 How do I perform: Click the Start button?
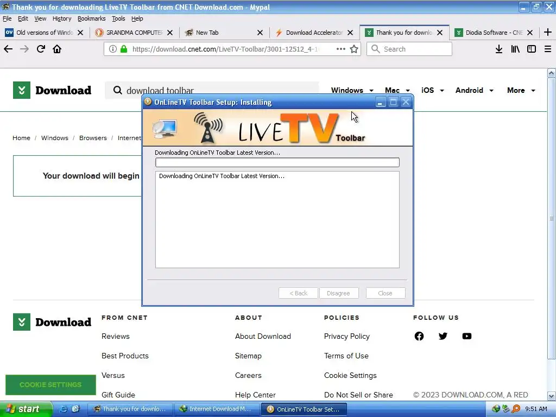(26, 409)
